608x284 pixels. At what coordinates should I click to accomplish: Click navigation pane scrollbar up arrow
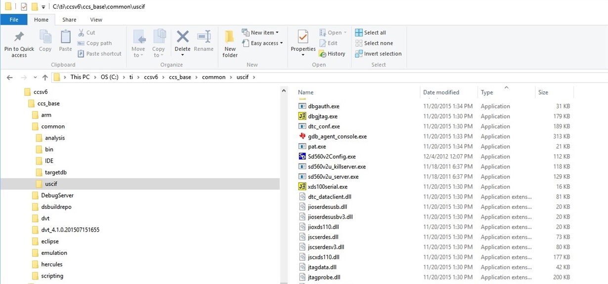click(x=284, y=90)
